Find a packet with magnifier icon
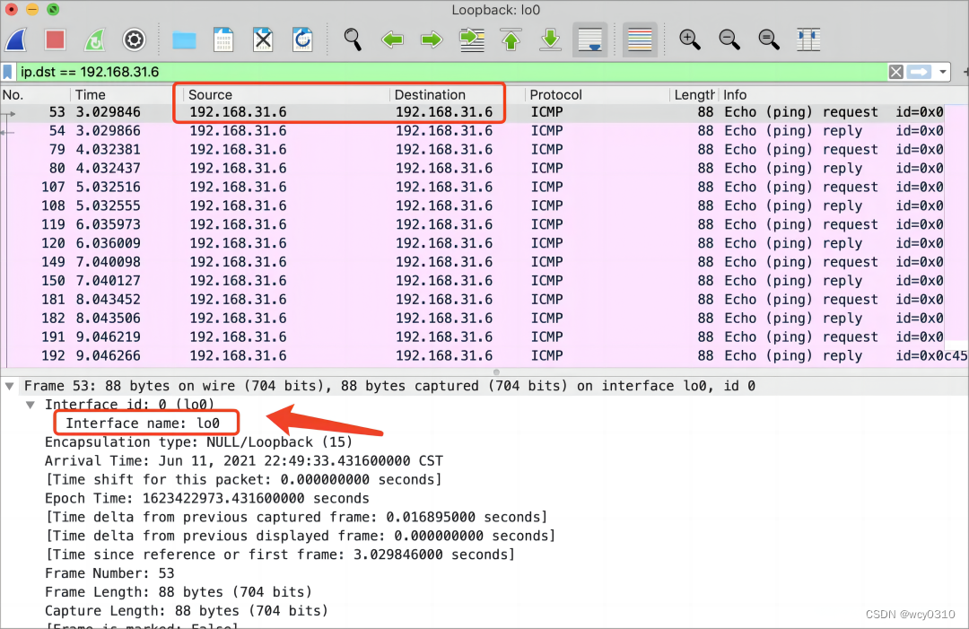 point(353,40)
